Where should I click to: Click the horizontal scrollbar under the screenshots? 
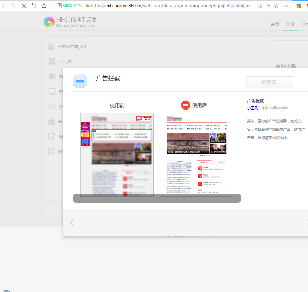pos(157,198)
